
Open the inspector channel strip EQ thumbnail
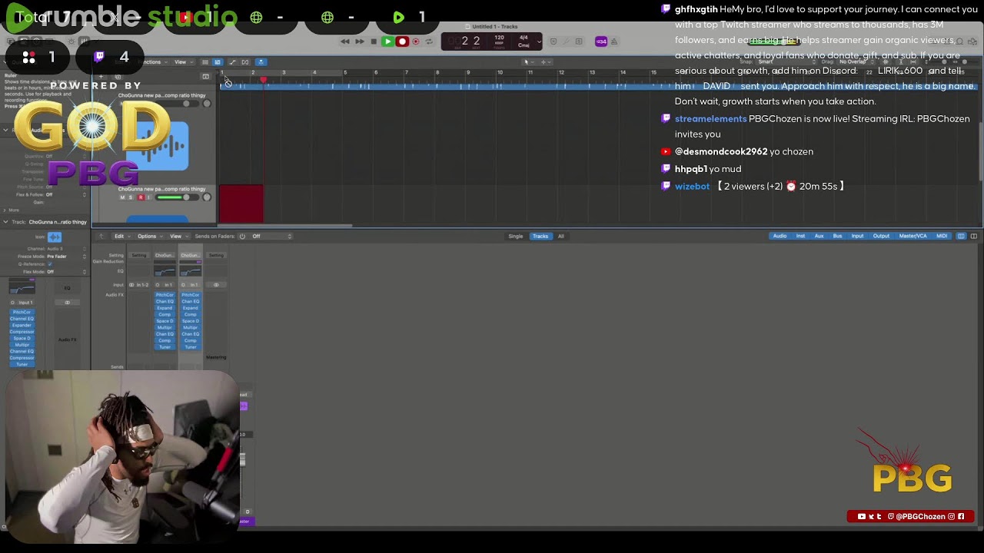(22, 287)
